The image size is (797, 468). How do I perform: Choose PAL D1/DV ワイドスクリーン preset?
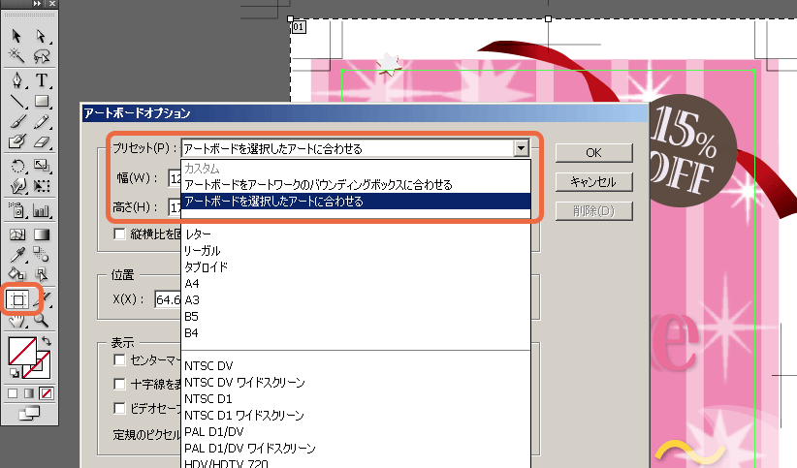coord(356,449)
